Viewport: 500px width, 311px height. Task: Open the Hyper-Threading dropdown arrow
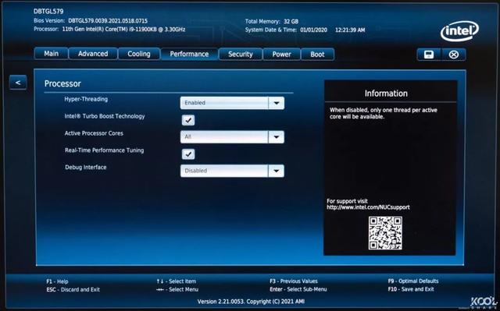click(x=276, y=103)
